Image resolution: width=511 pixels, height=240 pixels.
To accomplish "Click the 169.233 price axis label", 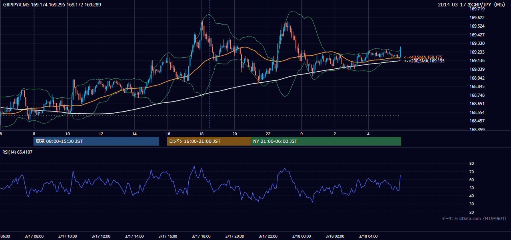I will 477,52.
